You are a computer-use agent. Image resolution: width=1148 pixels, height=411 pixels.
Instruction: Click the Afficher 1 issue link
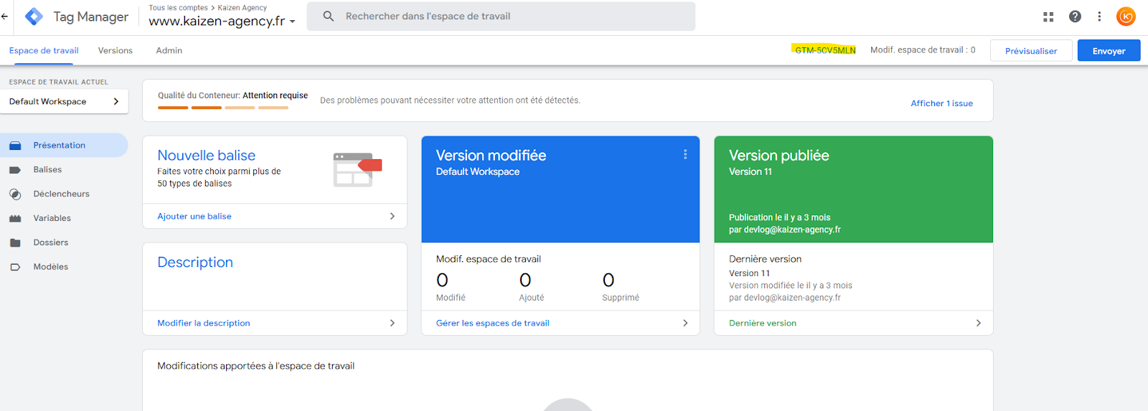(941, 103)
